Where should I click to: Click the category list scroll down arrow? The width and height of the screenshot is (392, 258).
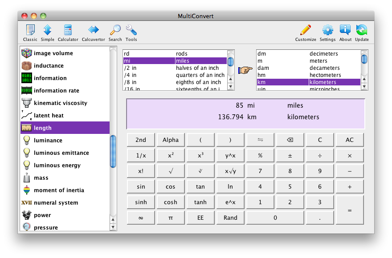coord(113,227)
